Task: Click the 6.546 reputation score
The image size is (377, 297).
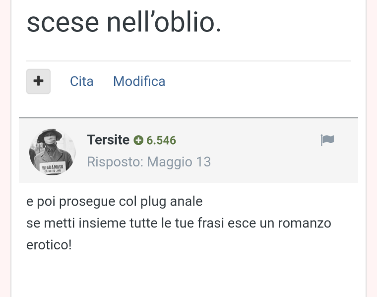Action: pyautogui.click(x=161, y=141)
